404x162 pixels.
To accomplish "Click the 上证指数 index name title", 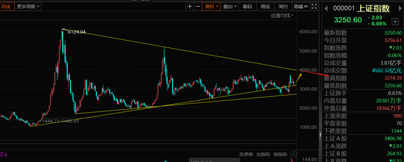I will point(373,9).
